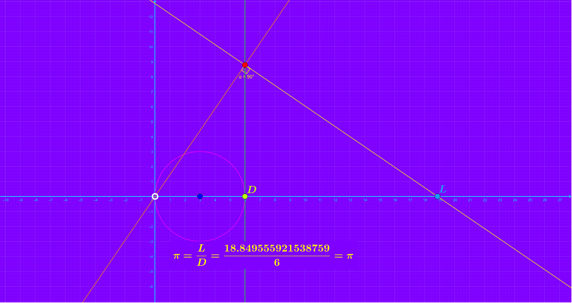The width and height of the screenshot is (572, 303).
Task: Click the yellow-green point D on axis
Action: [245, 196]
